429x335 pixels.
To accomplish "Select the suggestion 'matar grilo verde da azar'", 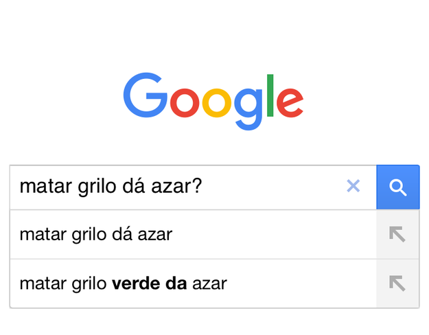I will coord(193,284).
